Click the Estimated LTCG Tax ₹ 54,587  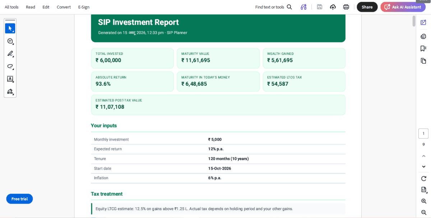pyautogui.click(x=278, y=84)
